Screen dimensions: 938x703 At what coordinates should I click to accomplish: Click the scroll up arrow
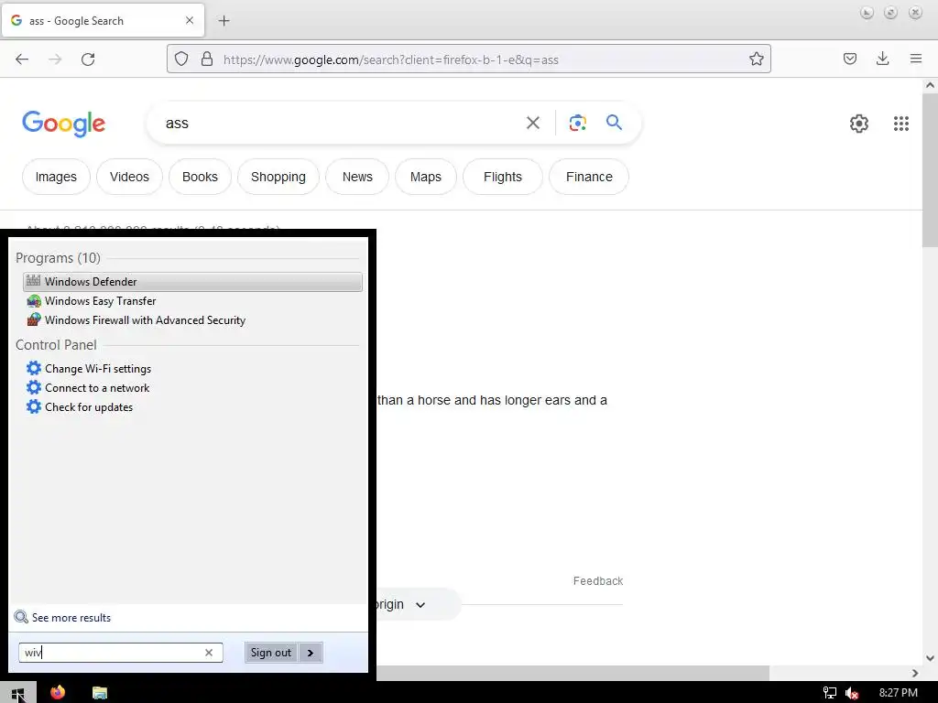click(930, 85)
